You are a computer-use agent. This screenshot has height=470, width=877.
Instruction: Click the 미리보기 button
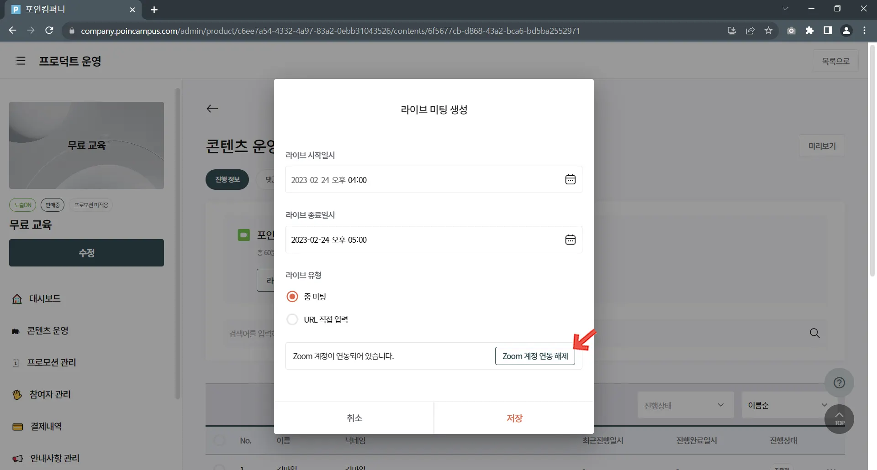point(822,146)
